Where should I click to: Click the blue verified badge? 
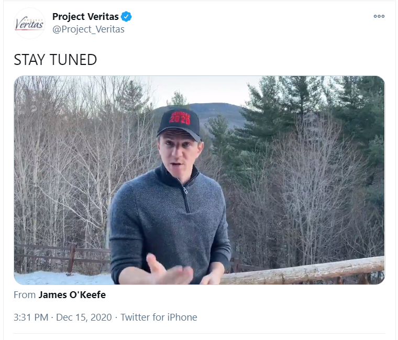click(x=126, y=17)
